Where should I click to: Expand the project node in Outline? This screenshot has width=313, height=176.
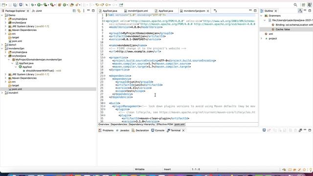click(261, 39)
